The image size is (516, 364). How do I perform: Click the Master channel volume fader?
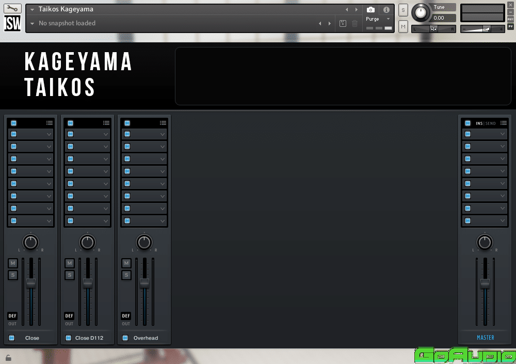(485, 282)
